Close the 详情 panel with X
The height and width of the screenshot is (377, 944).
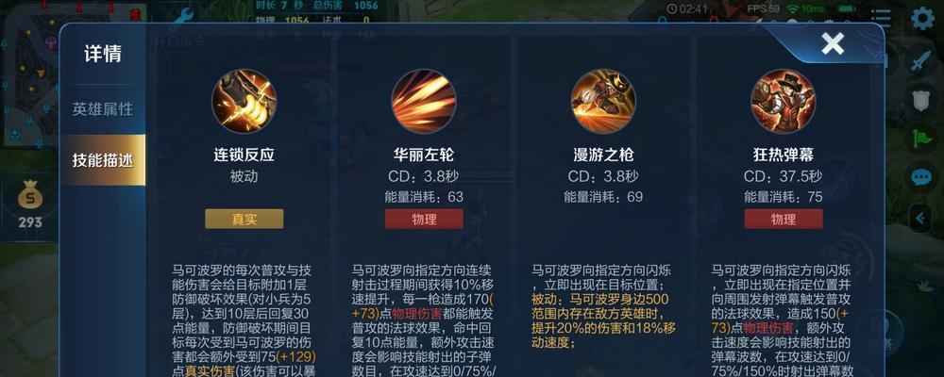click(x=833, y=43)
